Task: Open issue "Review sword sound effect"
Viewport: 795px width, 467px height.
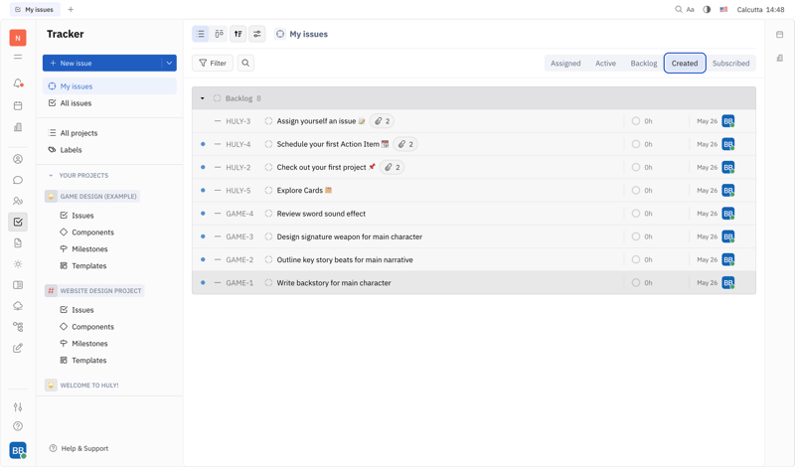Action: (321, 214)
